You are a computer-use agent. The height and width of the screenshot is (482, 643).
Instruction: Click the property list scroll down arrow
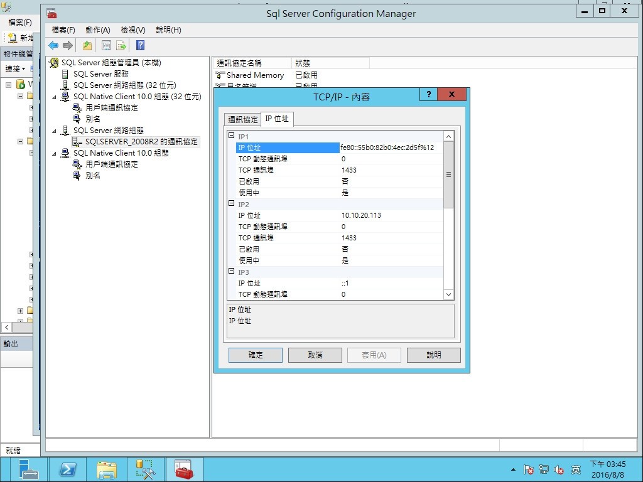448,294
